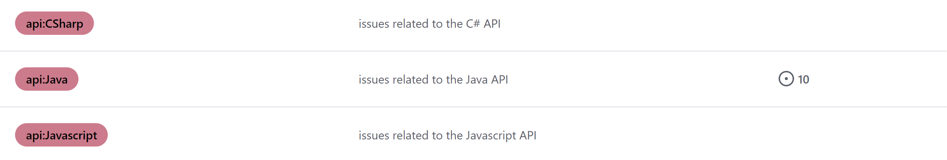Click the open issue count 10
Image resolution: width=947 pixels, height=160 pixels.
803,80
